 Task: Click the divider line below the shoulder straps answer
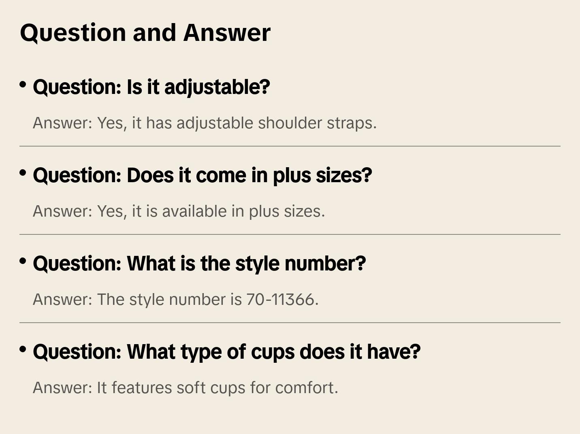coord(290,146)
